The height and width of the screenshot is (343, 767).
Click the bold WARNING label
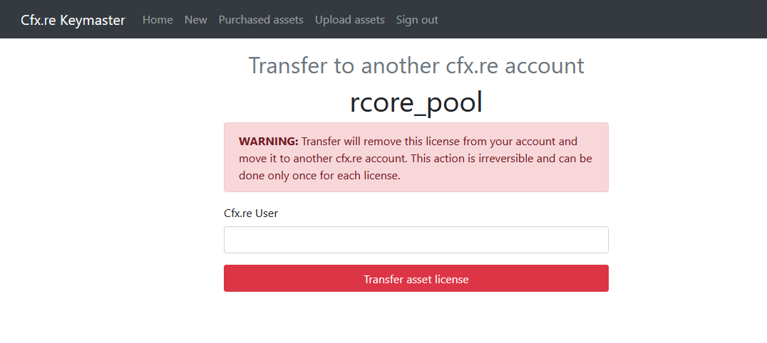point(268,141)
